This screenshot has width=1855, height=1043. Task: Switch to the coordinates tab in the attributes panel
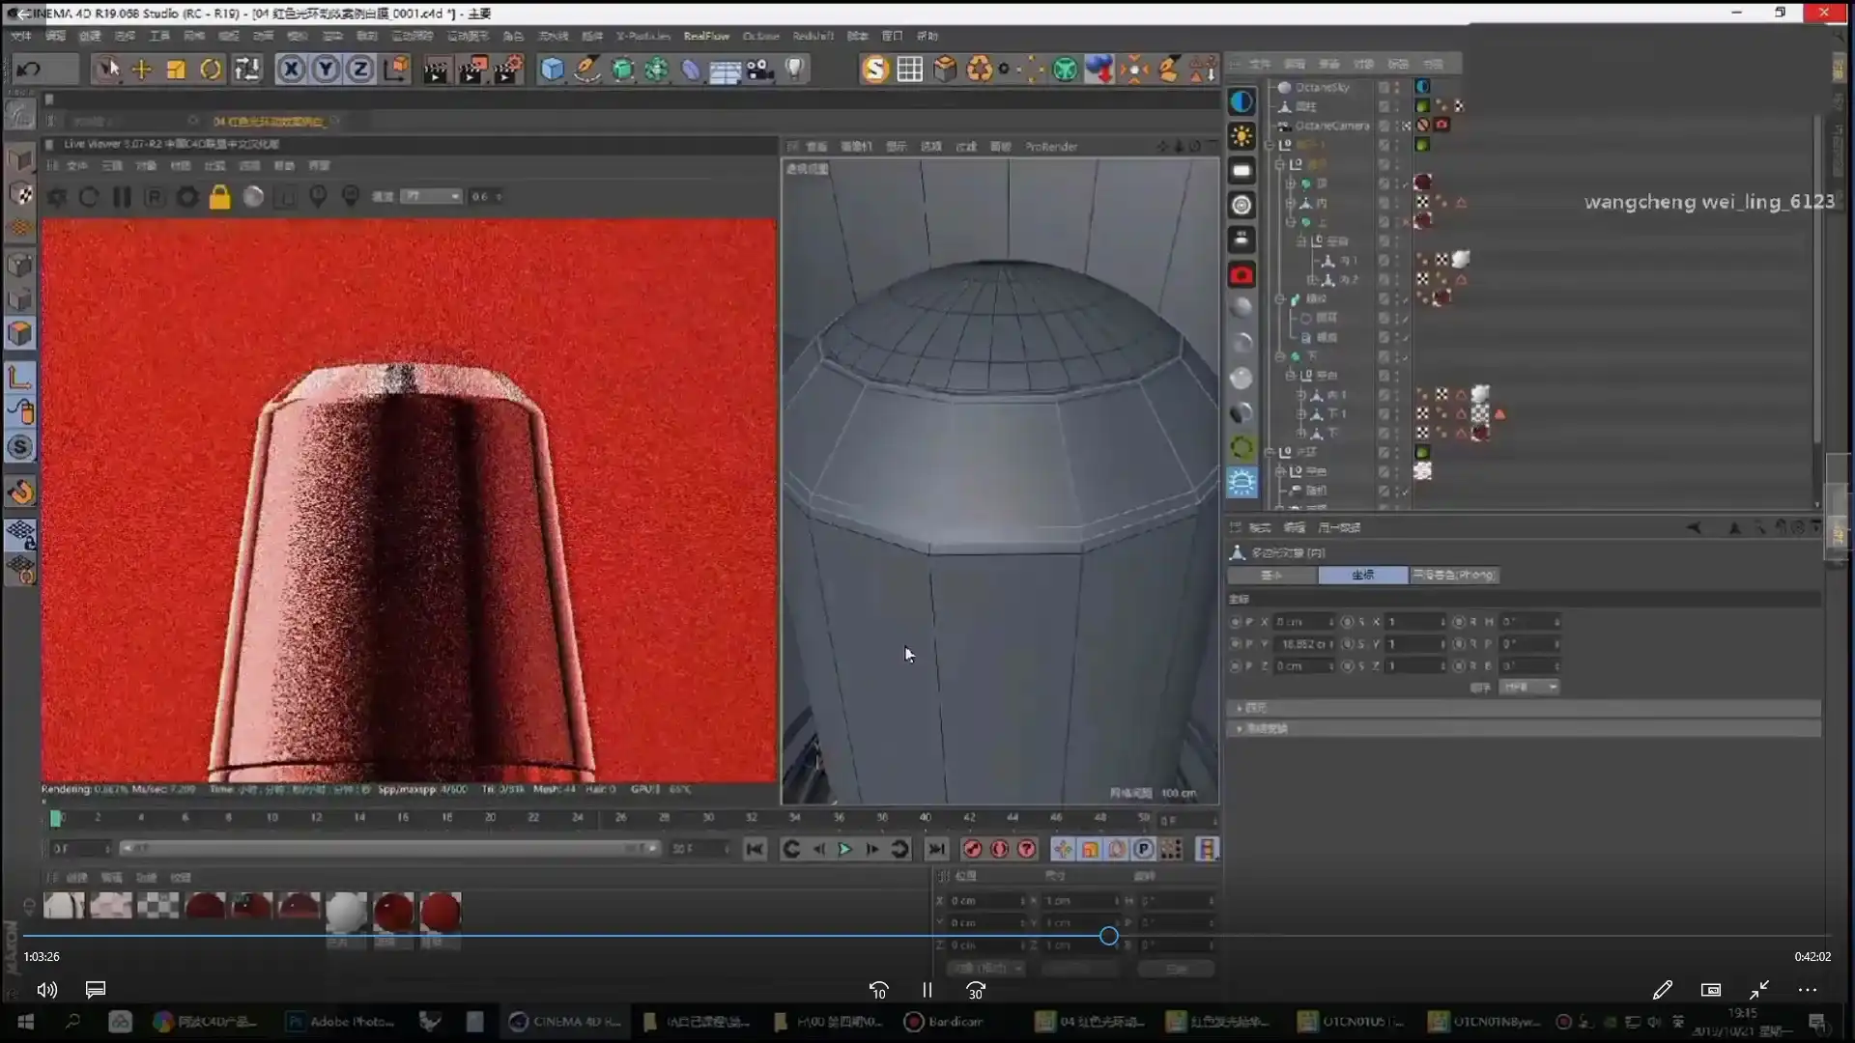click(1362, 575)
